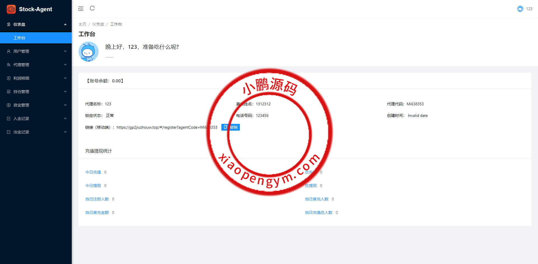Open the 出金记录 menu label
This screenshot has height=264, width=538.
click(x=21, y=132)
